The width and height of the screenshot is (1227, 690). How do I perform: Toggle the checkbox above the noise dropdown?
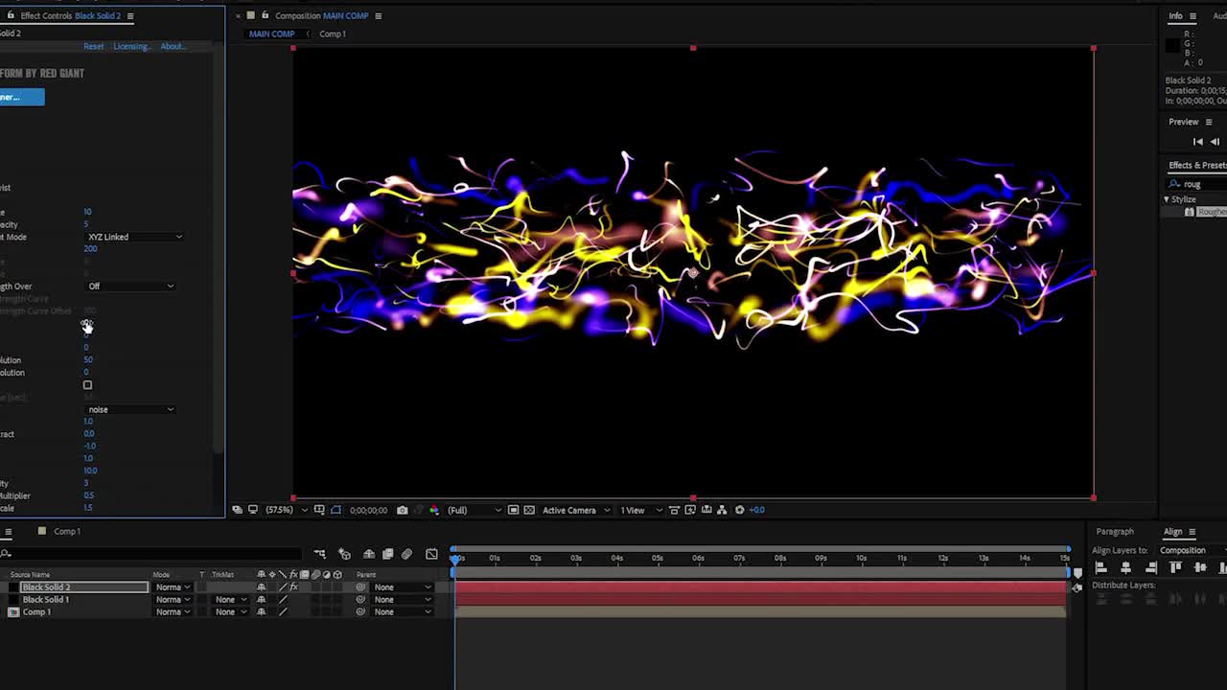tap(87, 385)
